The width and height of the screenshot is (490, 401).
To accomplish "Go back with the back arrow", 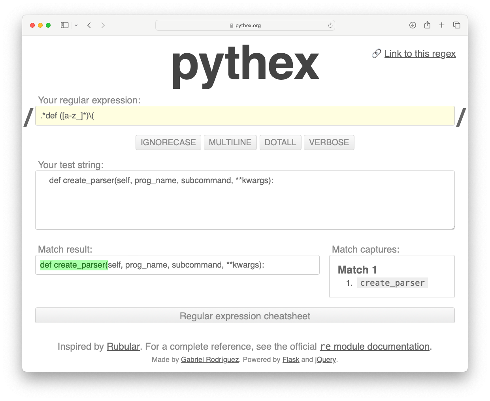I will (89, 25).
